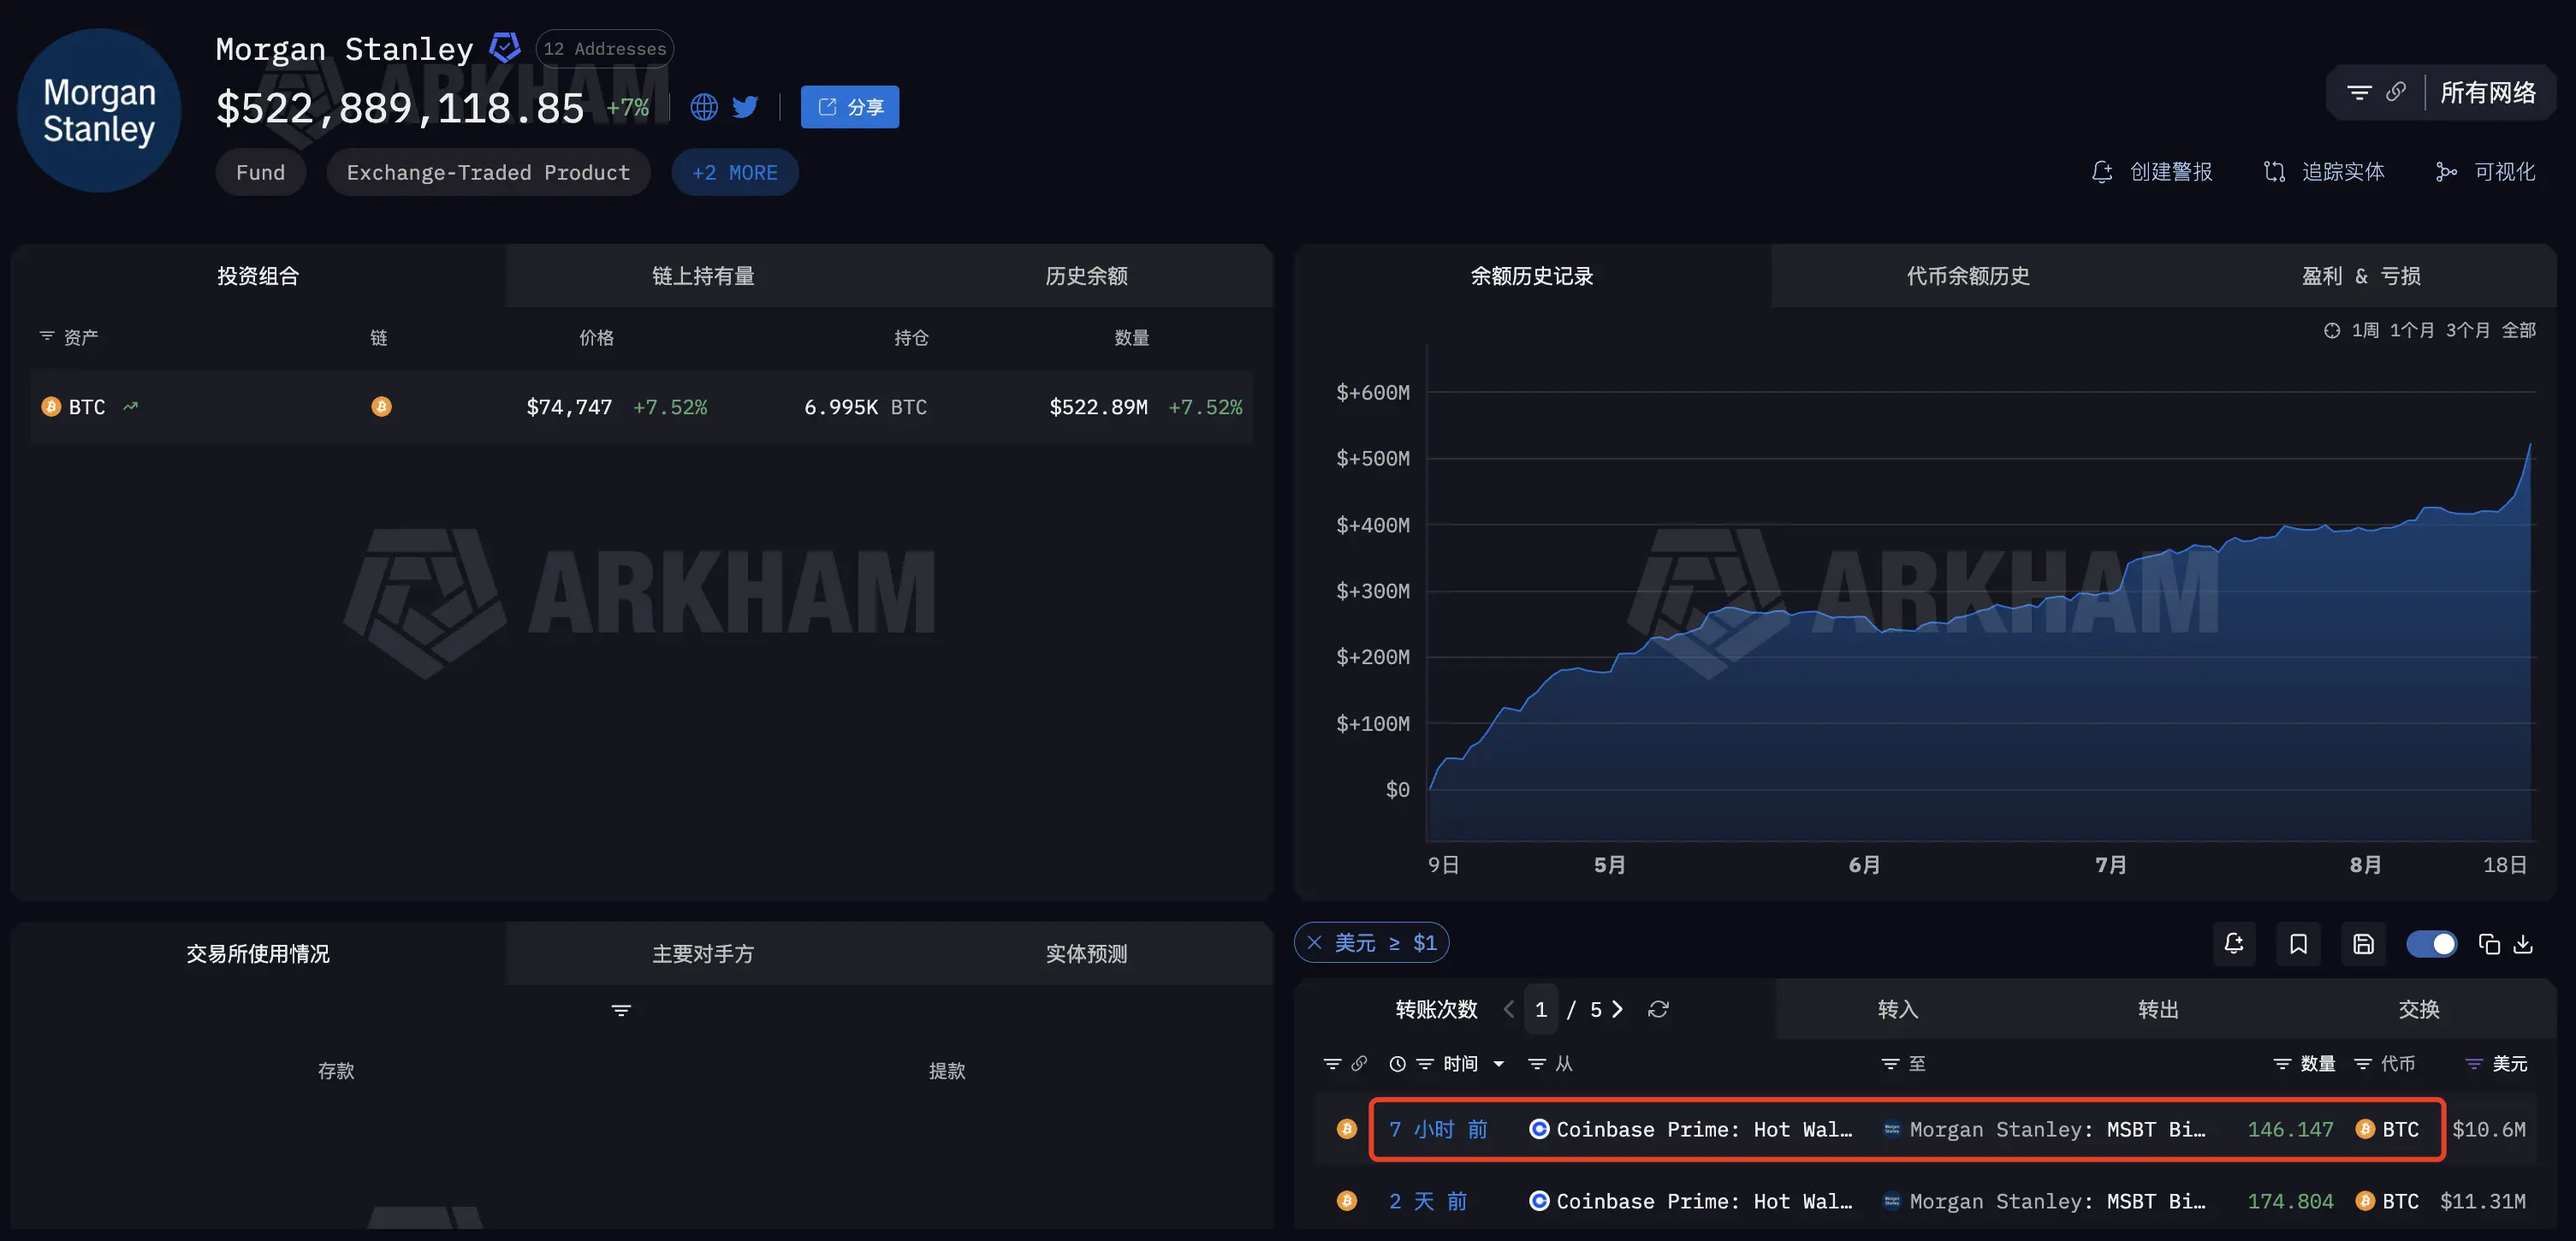Viewport: 2576px width, 1241px height.
Task: Open the network filter icon beside 所有网络
Action: 2359,92
